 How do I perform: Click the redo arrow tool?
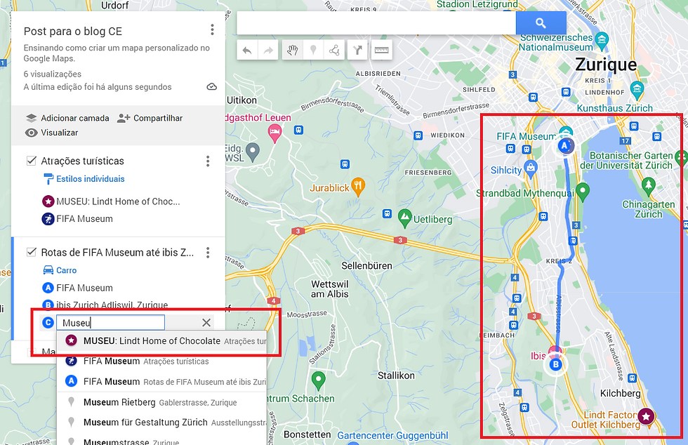click(268, 51)
